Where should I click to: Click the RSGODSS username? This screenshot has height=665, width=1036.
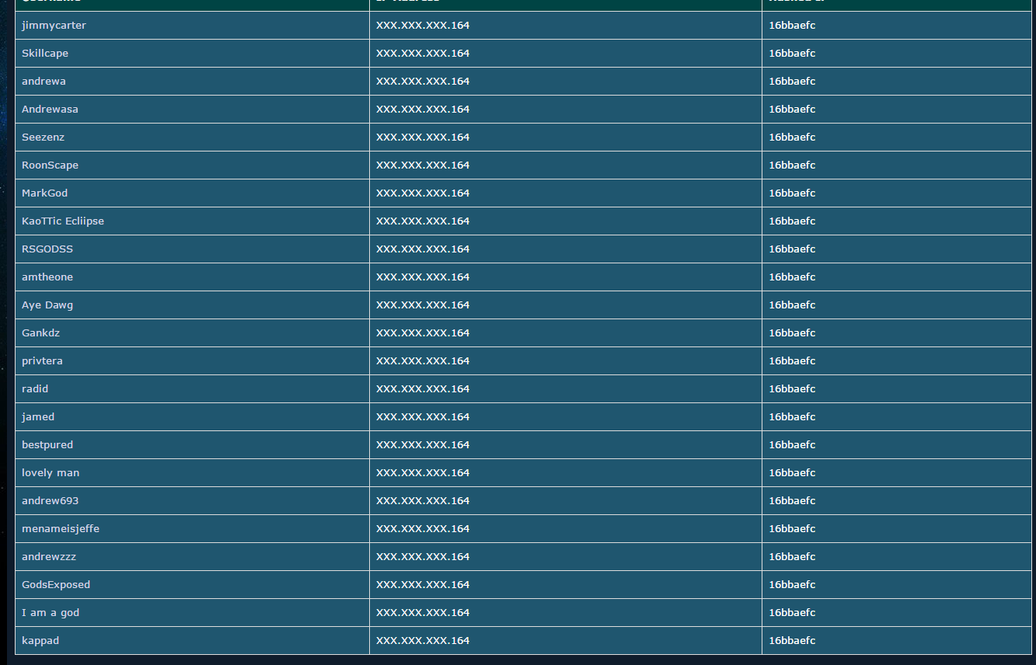47,249
